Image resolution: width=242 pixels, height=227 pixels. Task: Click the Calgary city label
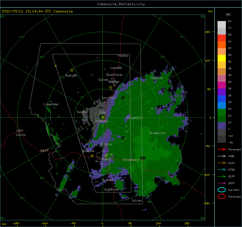click(x=105, y=159)
